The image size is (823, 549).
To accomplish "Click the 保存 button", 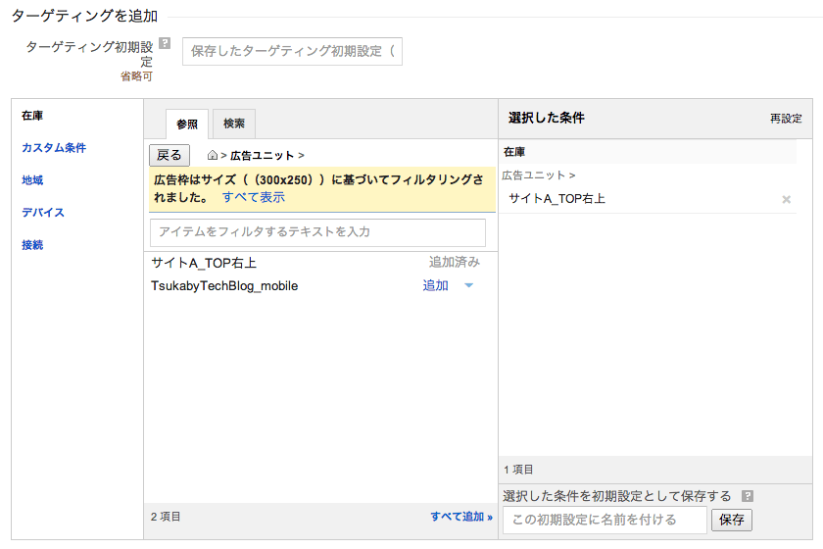I will pos(731,520).
